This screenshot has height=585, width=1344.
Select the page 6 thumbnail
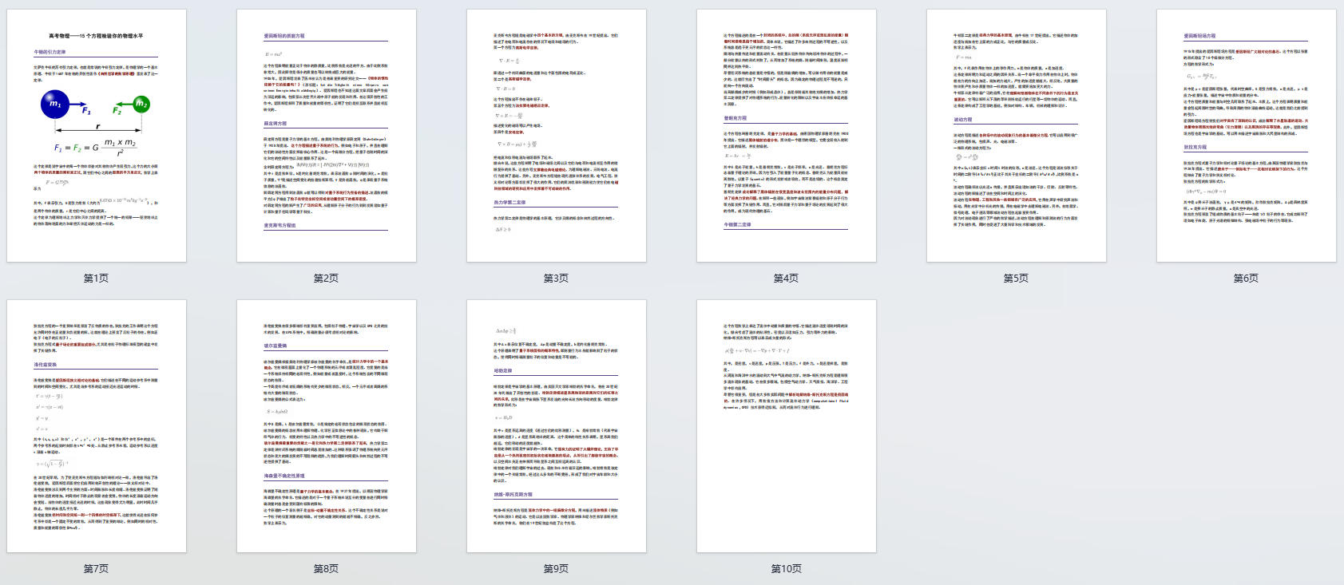1247,136
